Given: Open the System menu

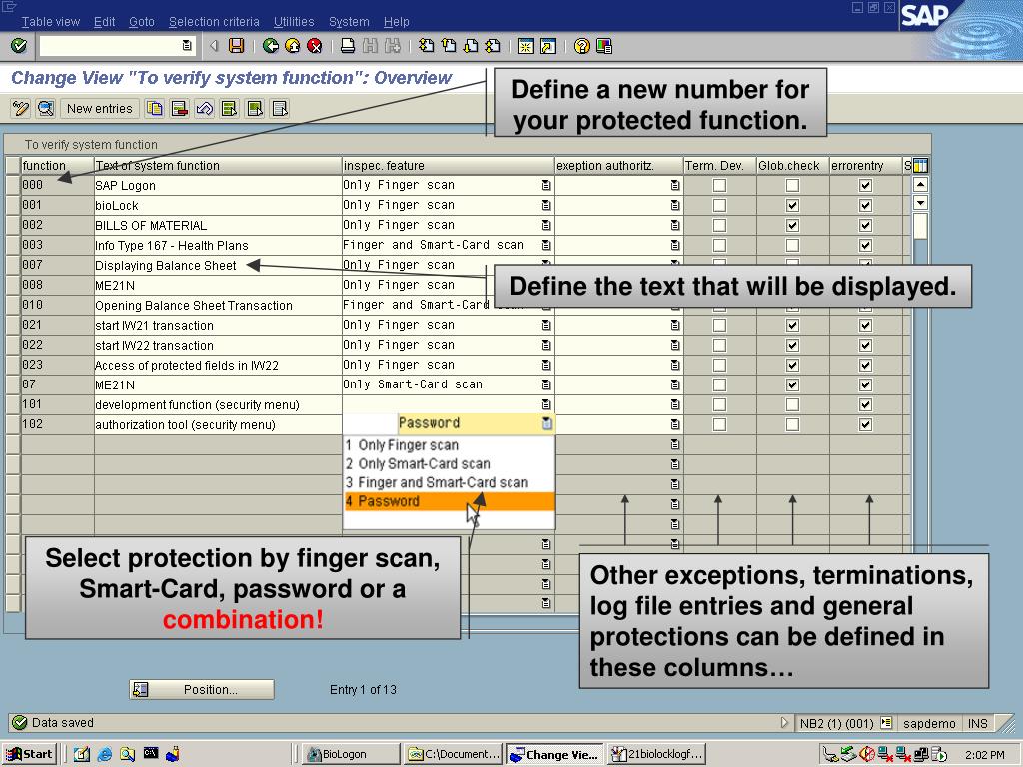Looking at the screenshot, I should 349,22.
